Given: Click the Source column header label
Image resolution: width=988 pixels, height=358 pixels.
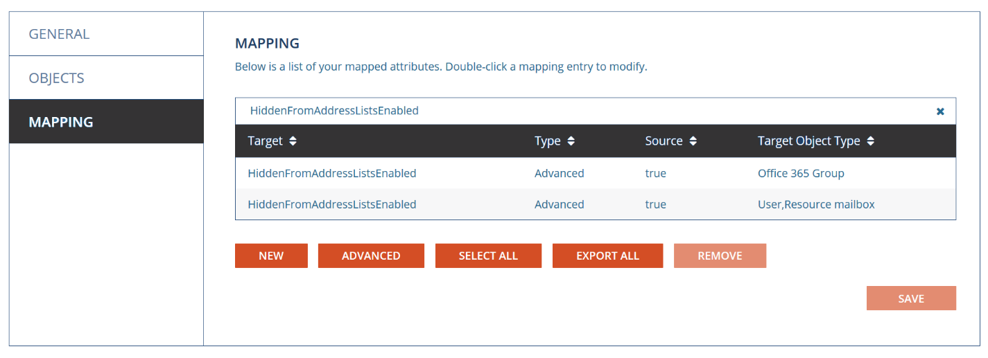Looking at the screenshot, I should 664,141.
